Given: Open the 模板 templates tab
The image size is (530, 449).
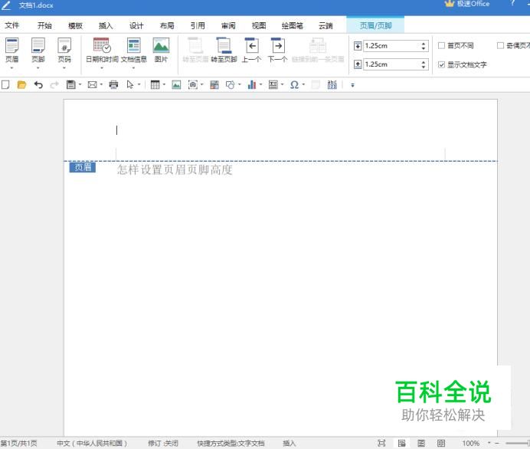Looking at the screenshot, I should point(75,25).
